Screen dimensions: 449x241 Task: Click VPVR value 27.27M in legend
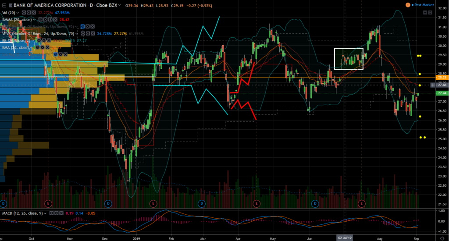click(x=120, y=34)
